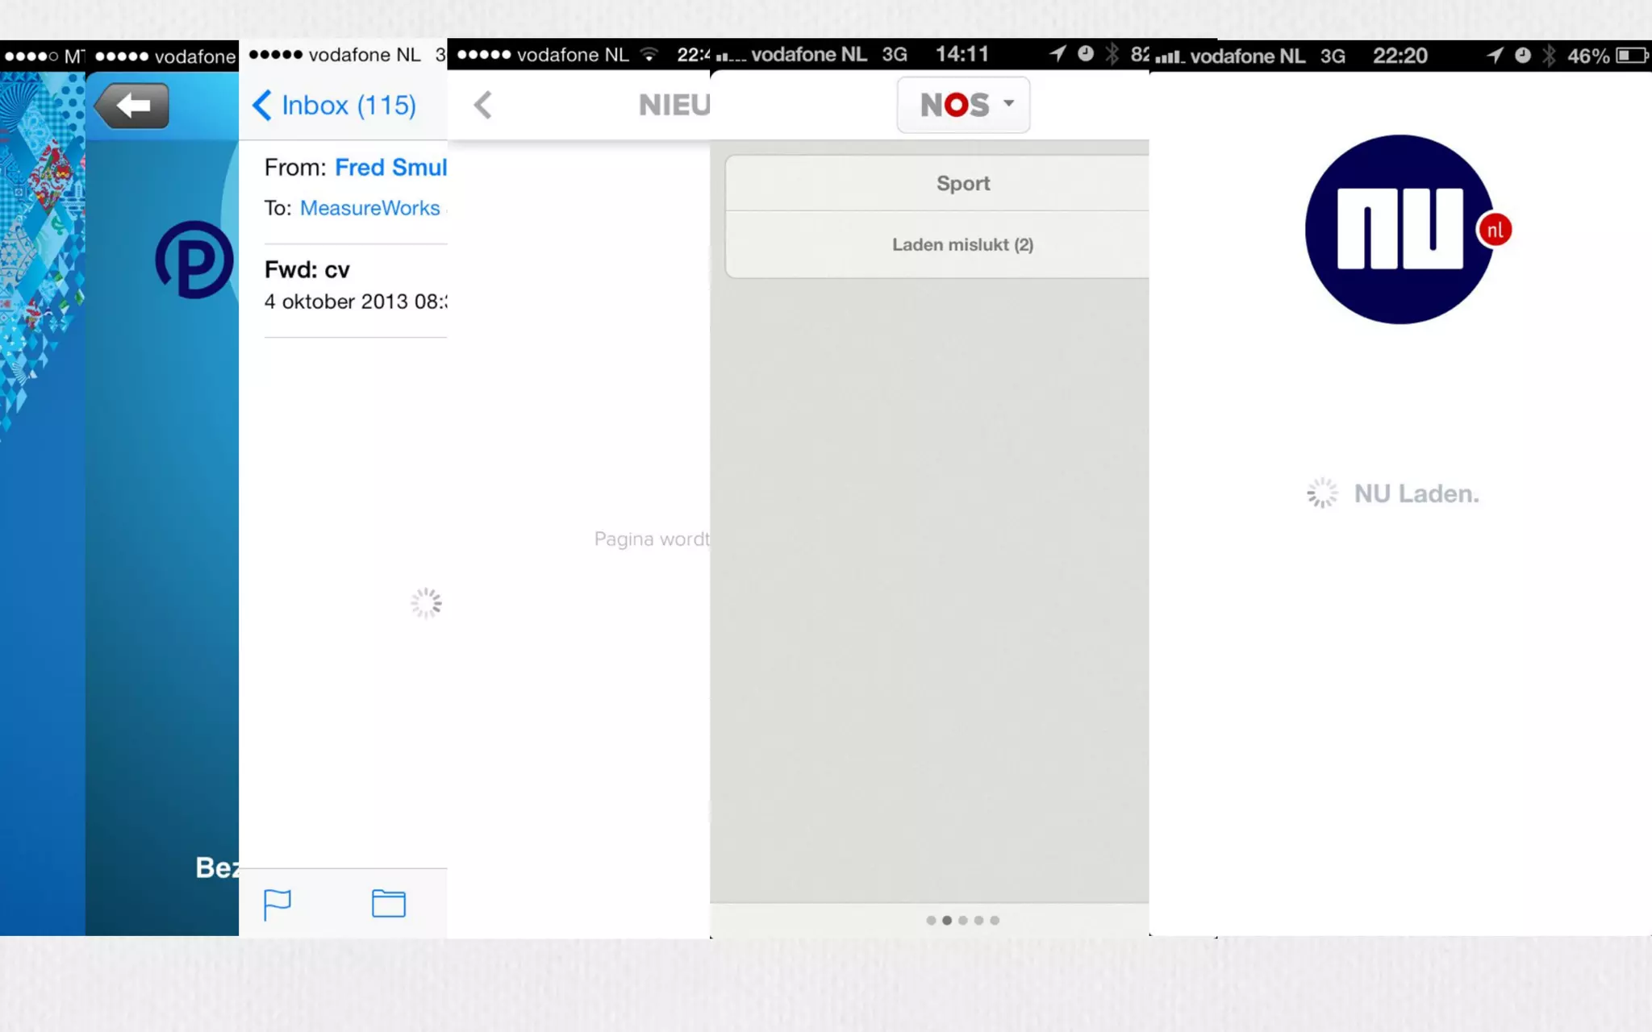Tap the blue P parking logo

(x=194, y=260)
